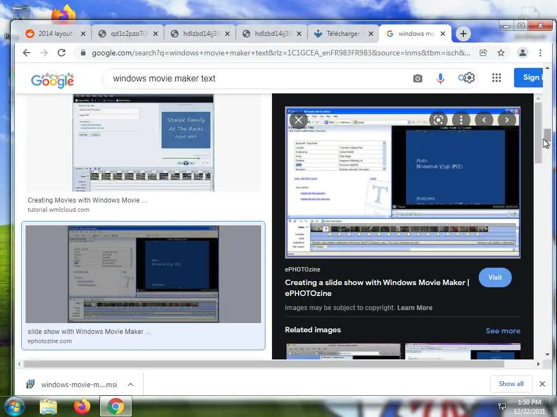
Task: Click the 'Creating Movies with Windows Movie' caption
Action: pyautogui.click(x=87, y=200)
